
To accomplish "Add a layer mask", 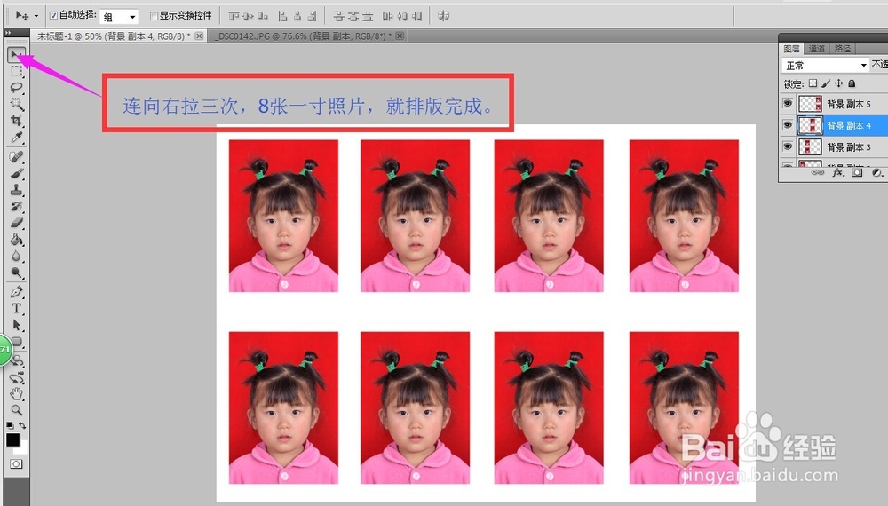I will tap(858, 172).
